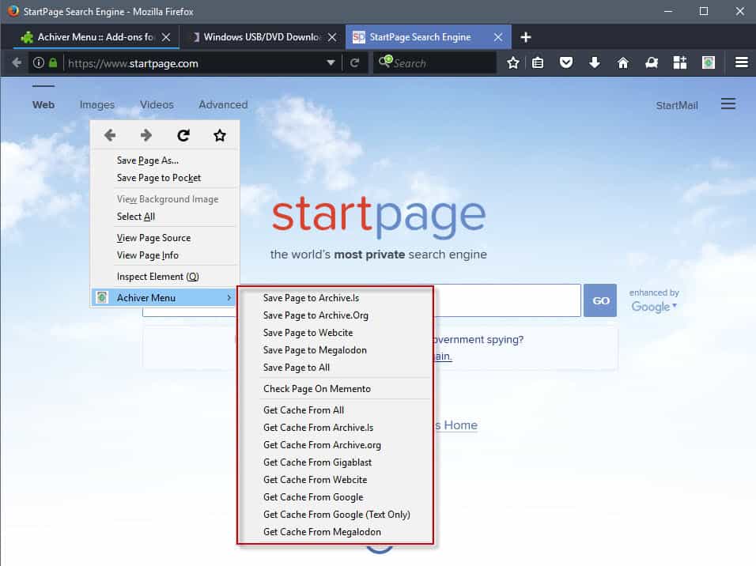This screenshot has width=756, height=566.
Task: Click the browser back arrow button
Action: click(17, 62)
